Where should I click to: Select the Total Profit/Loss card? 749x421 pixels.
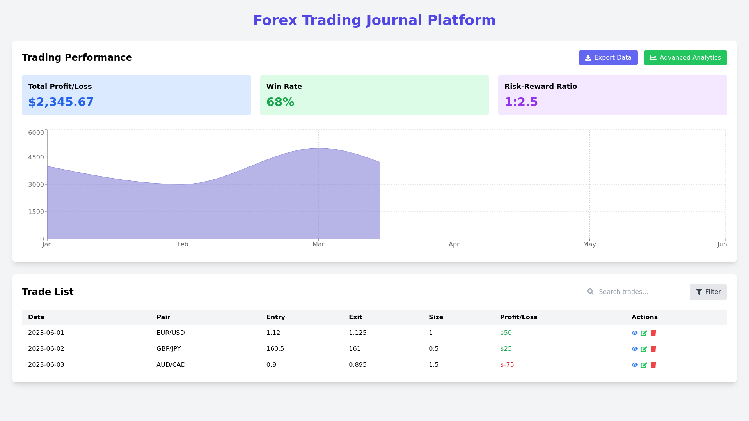[x=136, y=95]
